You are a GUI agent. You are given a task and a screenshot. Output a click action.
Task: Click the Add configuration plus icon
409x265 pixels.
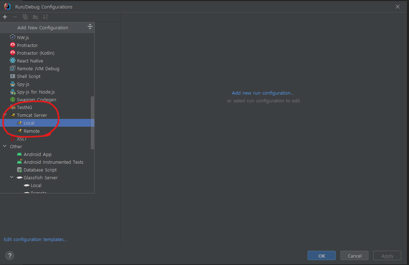tap(5, 17)
